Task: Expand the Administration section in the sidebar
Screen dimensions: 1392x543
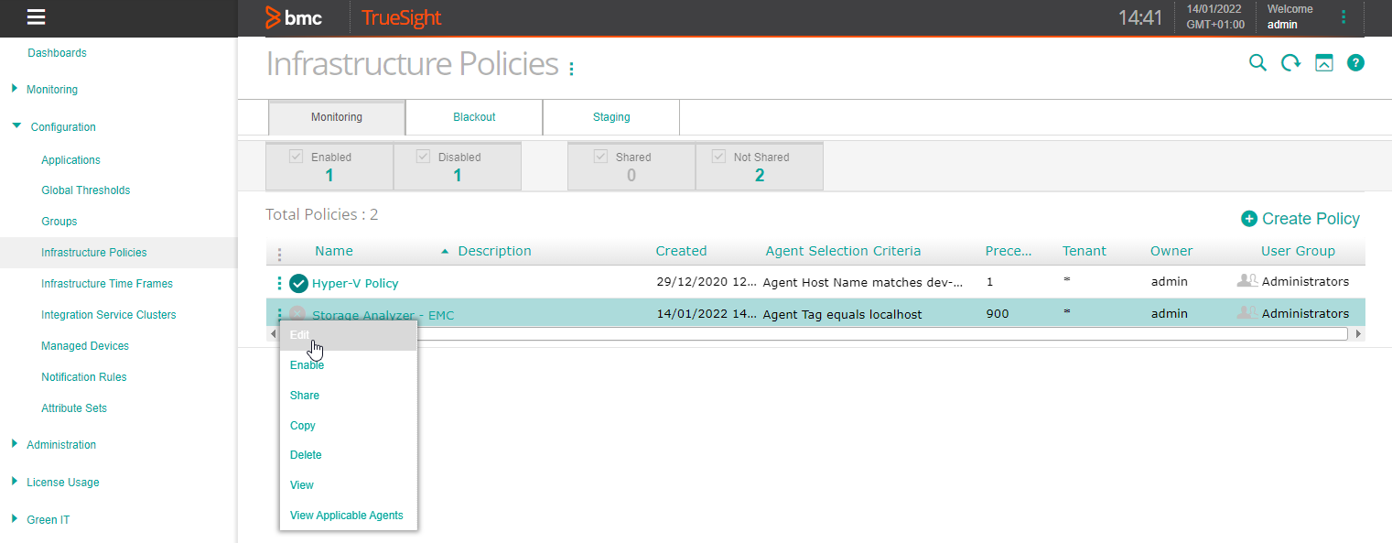Action: [x=13, y=444]
